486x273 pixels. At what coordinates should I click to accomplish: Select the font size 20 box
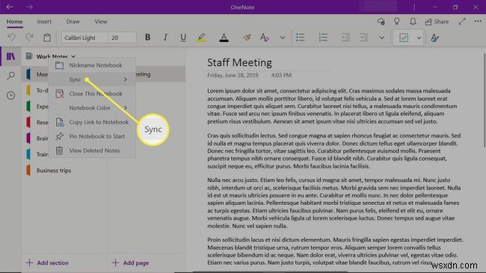click(122, 37)
